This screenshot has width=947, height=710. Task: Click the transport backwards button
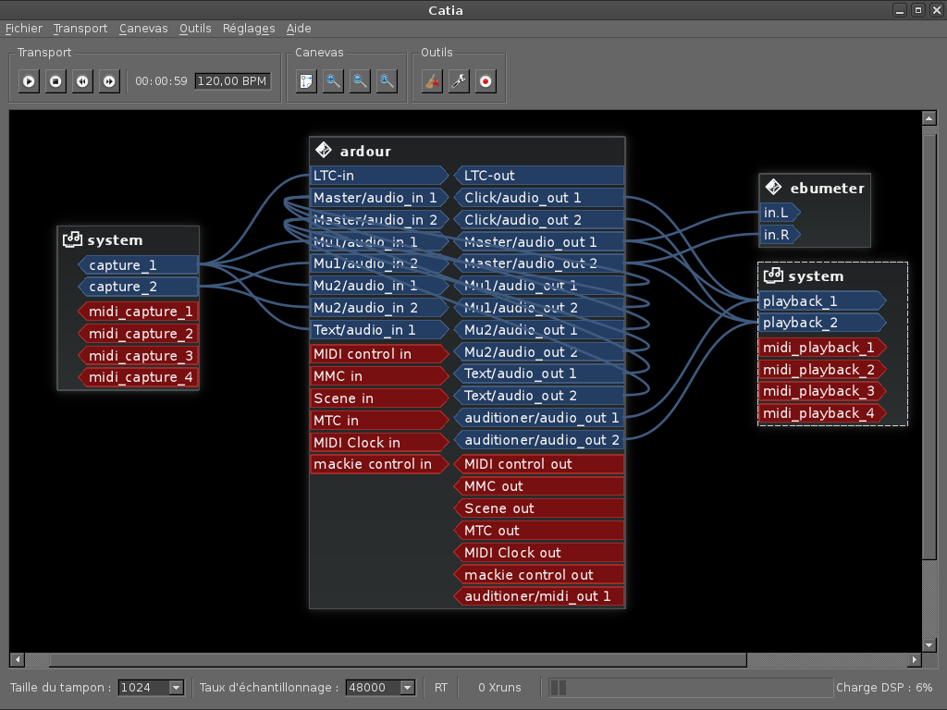point(82,81)
